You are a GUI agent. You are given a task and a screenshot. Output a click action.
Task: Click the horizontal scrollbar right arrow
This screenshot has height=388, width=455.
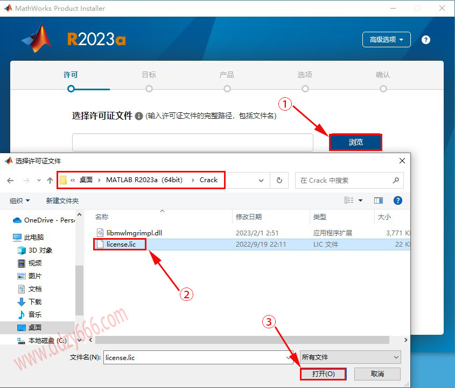tap(405, 340)
